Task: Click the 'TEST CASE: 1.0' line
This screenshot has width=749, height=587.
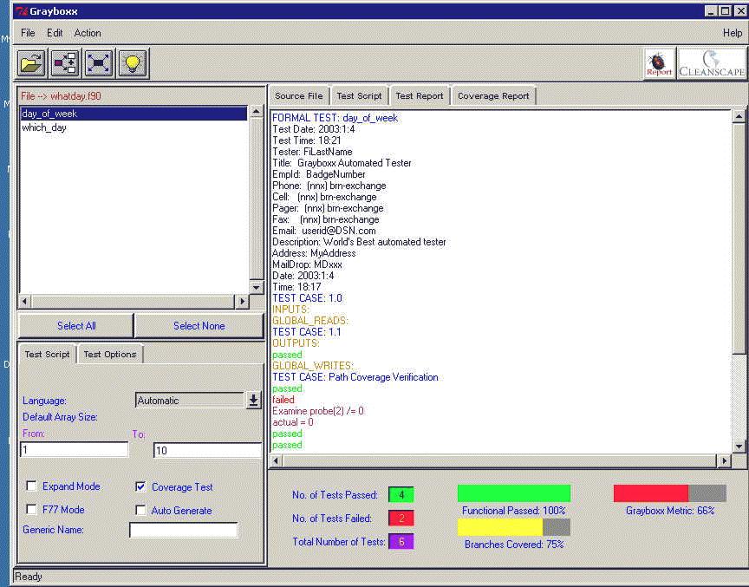Action: 307,298
